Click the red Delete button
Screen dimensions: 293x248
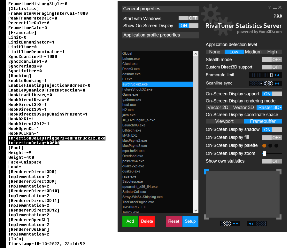point(147,221)
